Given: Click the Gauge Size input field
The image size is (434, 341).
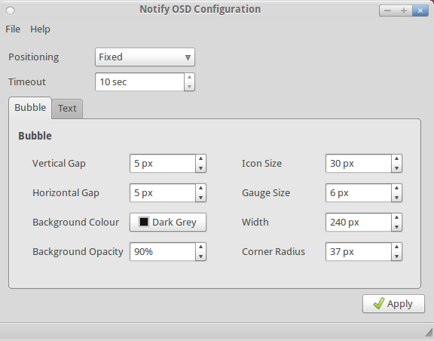Looking at the screenshot, I should point(359,193).
